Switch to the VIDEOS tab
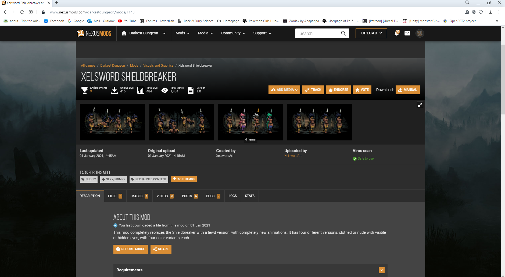The image size is (505, 277). 165,196
